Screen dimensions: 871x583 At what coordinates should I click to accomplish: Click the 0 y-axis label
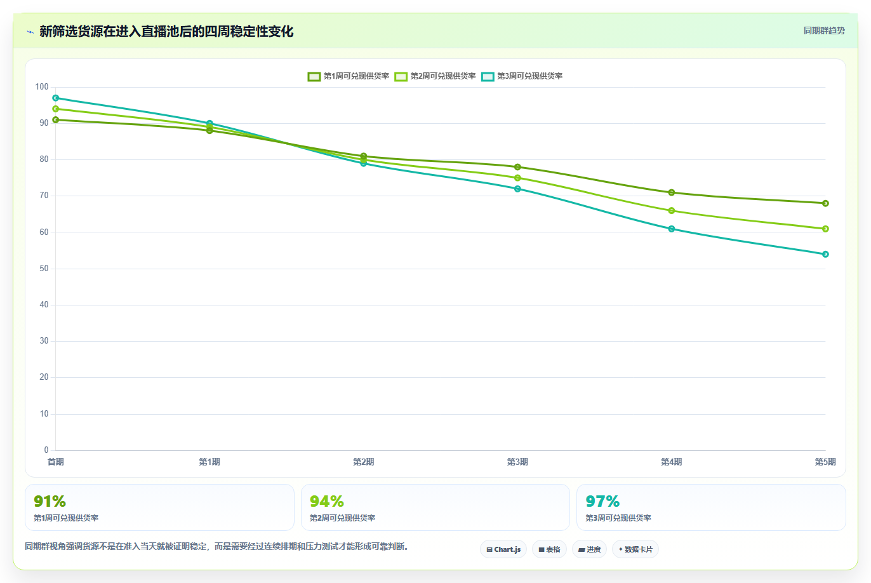46,450
